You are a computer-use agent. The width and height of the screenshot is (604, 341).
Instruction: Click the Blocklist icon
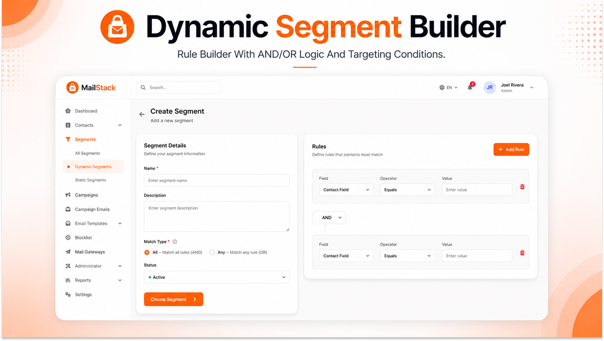68,237
